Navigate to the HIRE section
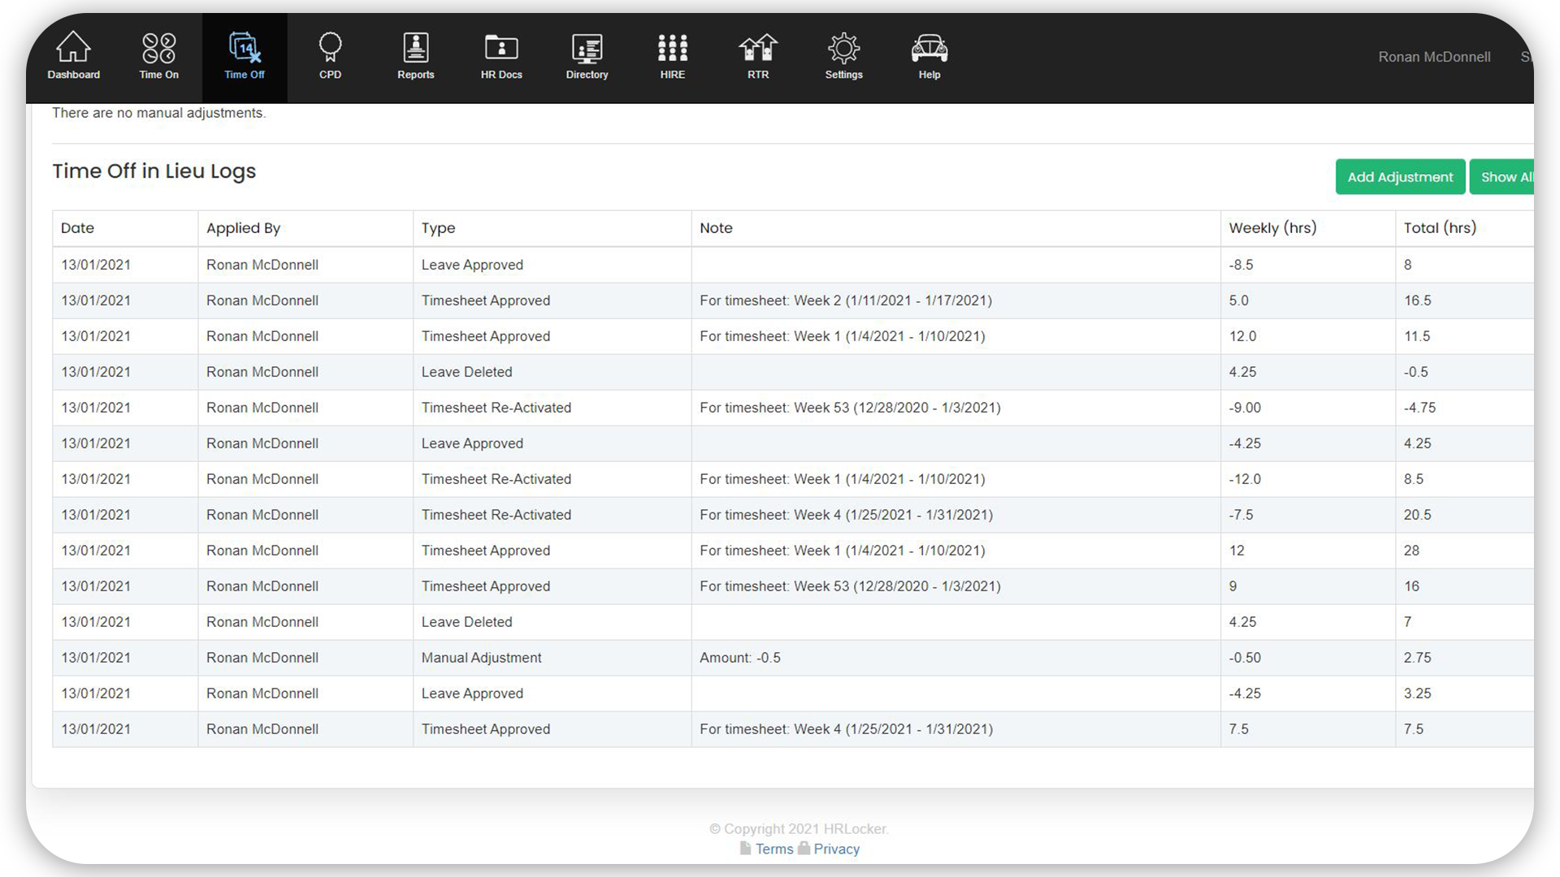This screenshot has width=1560, height=877. (x=672, y=56)
